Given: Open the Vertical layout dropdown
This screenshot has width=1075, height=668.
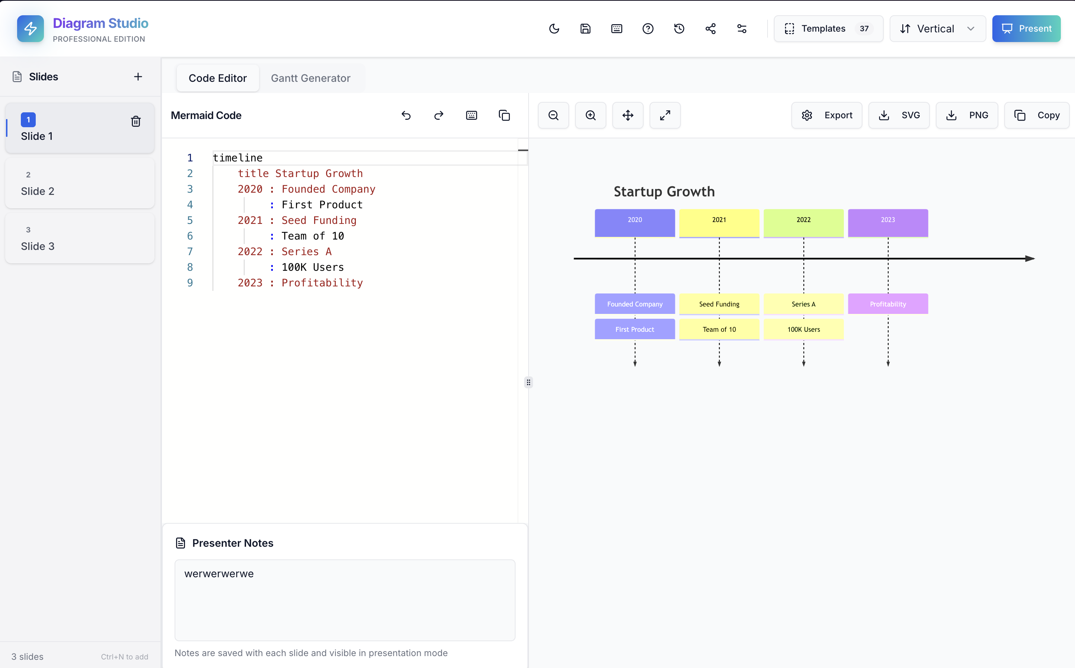Looking at the screenshot, I should (937, 28).
